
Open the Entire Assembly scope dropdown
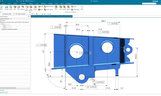click(x=24, y=14)
